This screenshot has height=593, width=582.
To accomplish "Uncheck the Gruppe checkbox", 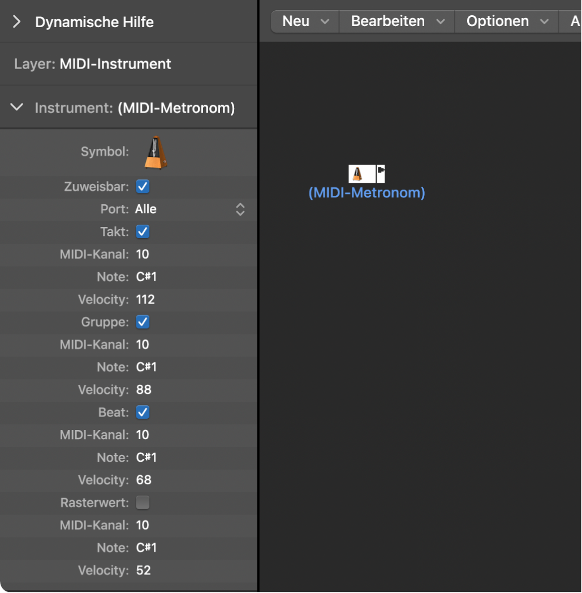I will (143, 322).
